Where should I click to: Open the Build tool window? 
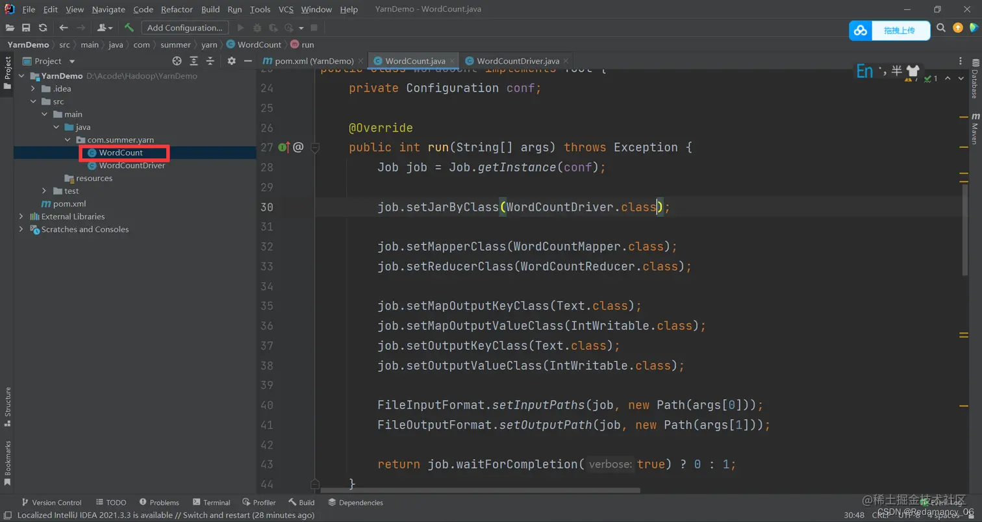[x=302, y=503]
